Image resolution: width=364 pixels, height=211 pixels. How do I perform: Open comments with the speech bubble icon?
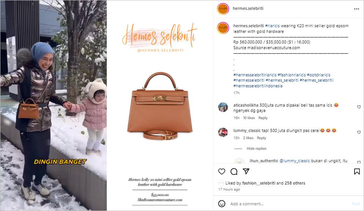[x=234, y=171]
